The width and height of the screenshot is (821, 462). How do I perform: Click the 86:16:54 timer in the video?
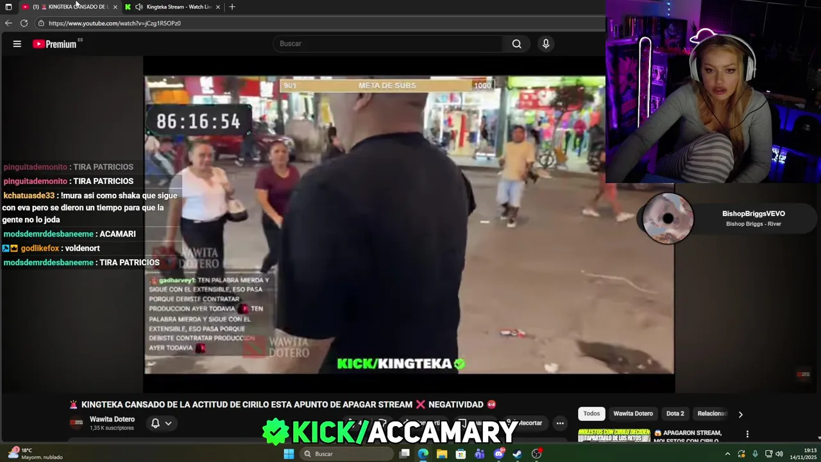198,121
